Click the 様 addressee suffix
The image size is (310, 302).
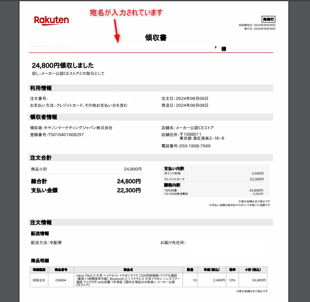(x=224, y=49)
